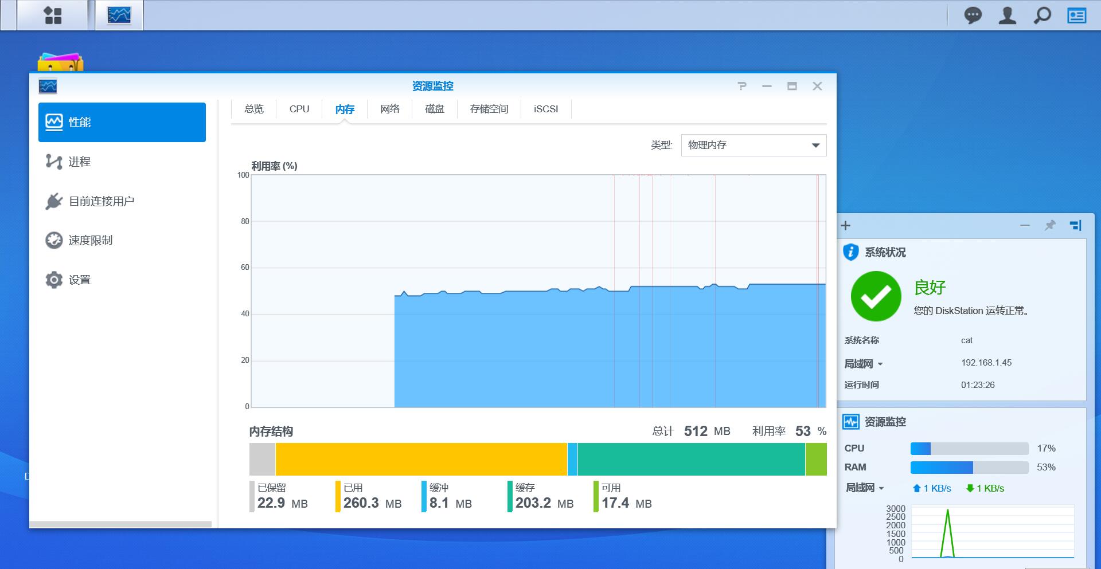Switch to the CPU tab
This screenshot has height=569, width=1101.
coord(299,109)
